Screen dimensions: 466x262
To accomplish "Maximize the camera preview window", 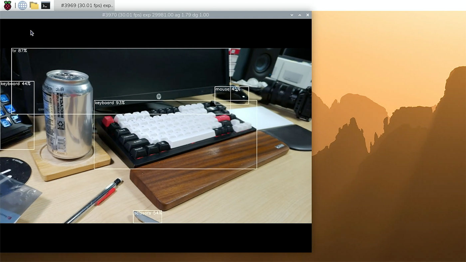I will [300, 15].
